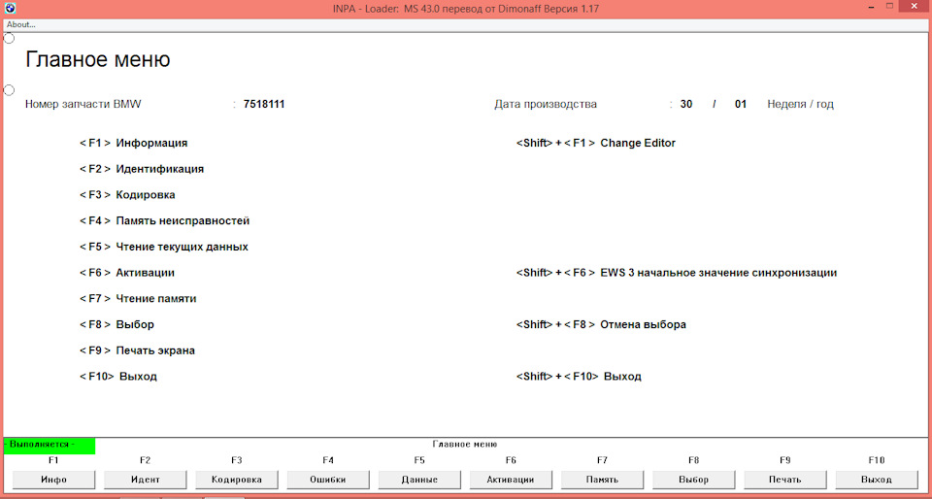Click production week value 30
Image resolution: width=932 pixels, height=499 pixels.
pyautogui.click(x=686, y=105)
